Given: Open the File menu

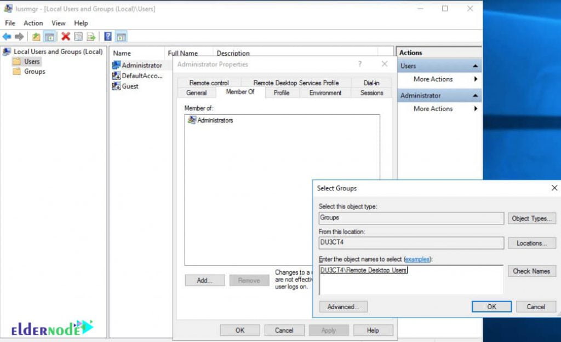Looking at the screenshot, I should tap(10, 23).
